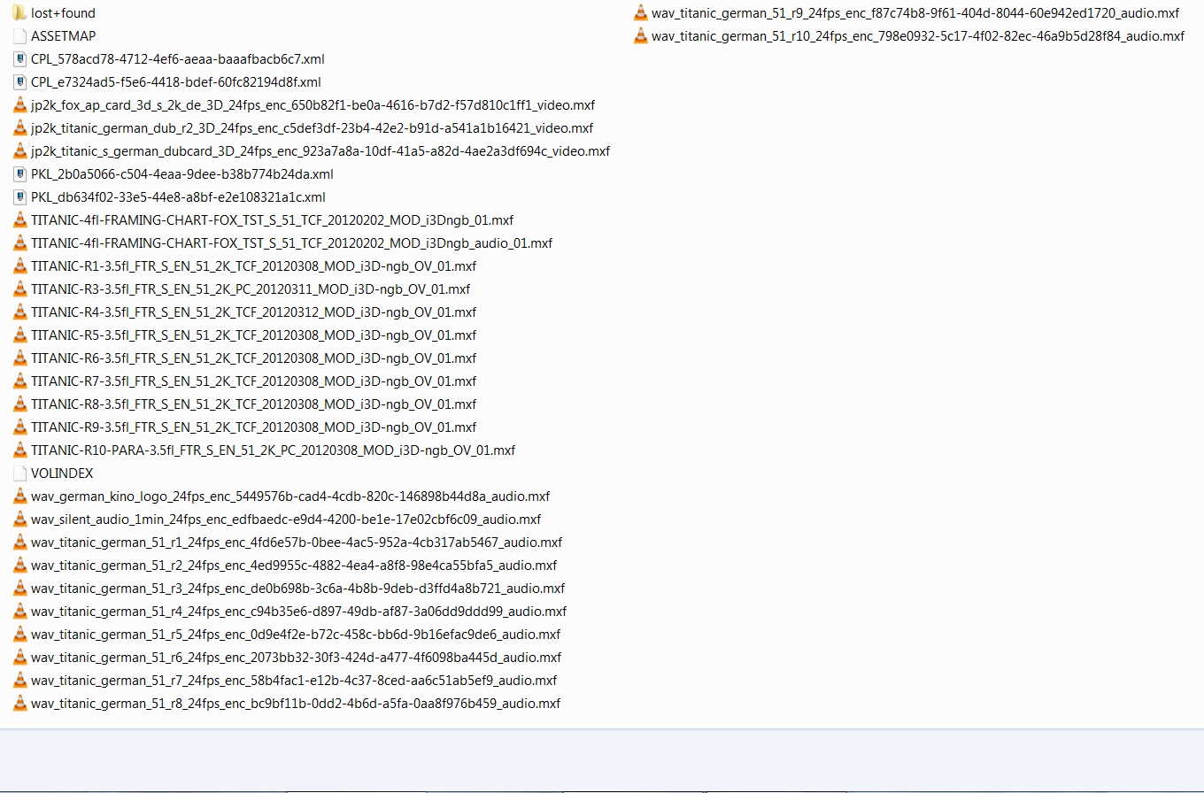This screenshot has width=1204, height=793.
Task: Select wav_titanic_german_51_r9 audio file name
Action: [915, 13]
